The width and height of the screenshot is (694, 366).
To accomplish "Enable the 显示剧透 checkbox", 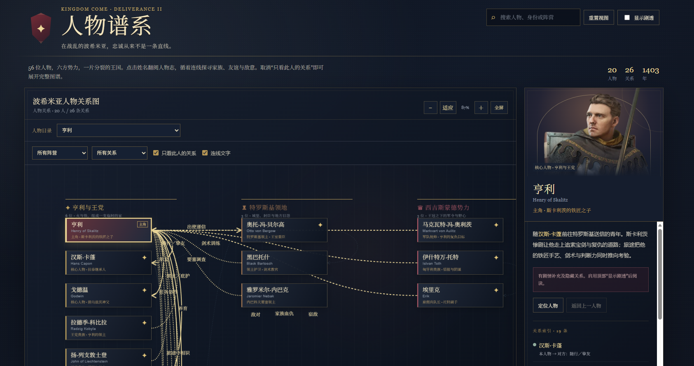I will 627,18.
